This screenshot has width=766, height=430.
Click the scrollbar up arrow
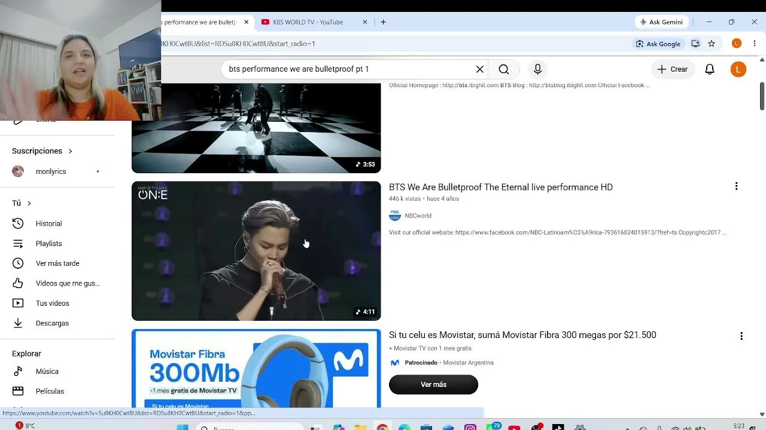tap(762, 60)
